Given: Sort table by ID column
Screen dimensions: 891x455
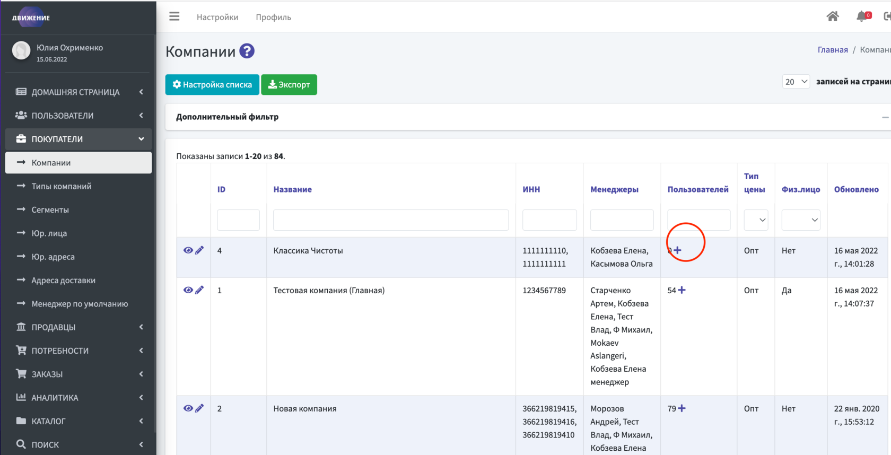Looking at the screenshot, I should pyautogui.click(x=221, y=189).
